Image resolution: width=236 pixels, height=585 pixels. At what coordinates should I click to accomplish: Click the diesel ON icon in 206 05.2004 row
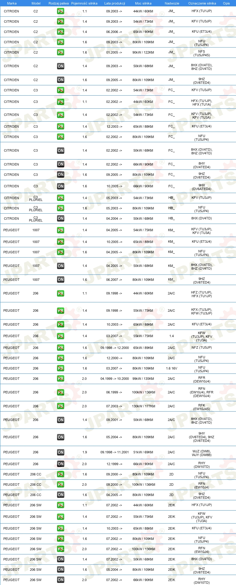coord(61,437)
